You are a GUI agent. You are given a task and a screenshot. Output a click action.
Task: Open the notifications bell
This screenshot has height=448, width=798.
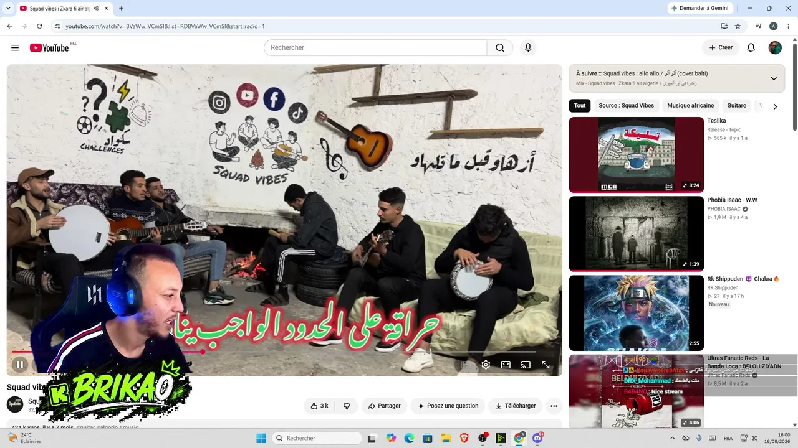tap(751, 48)
